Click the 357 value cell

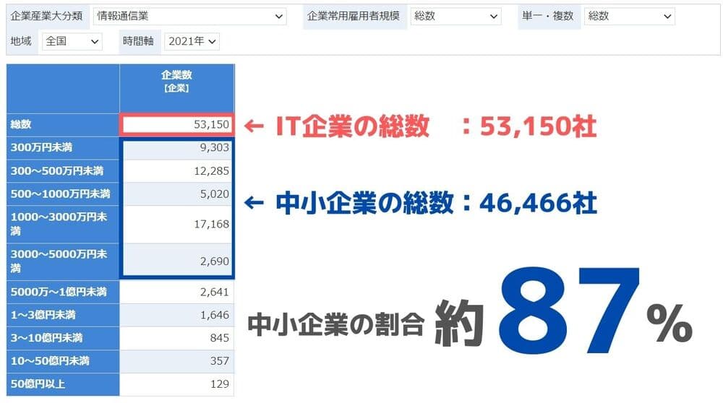(x=176, y=361)
